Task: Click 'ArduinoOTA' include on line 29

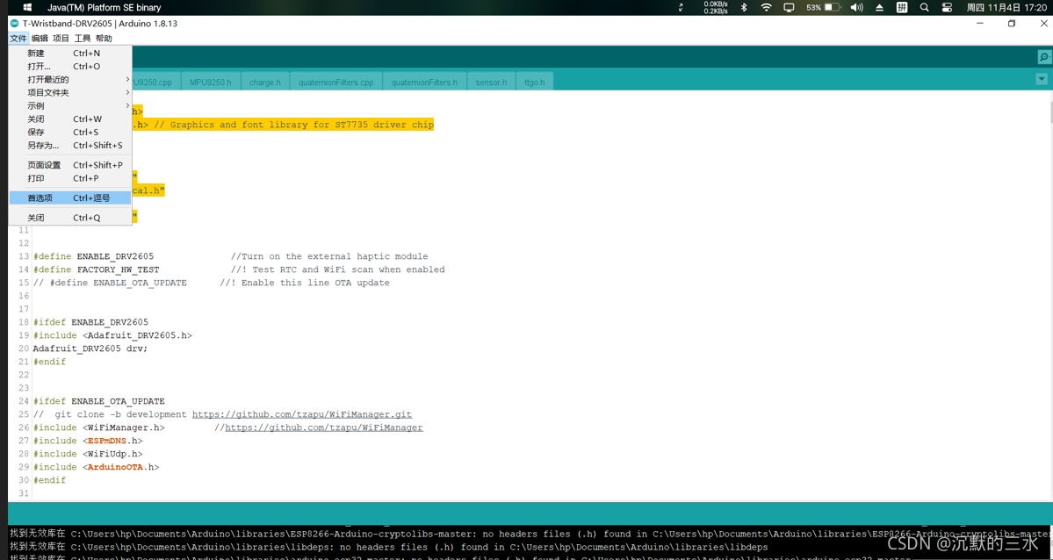Action: point(115,467)
